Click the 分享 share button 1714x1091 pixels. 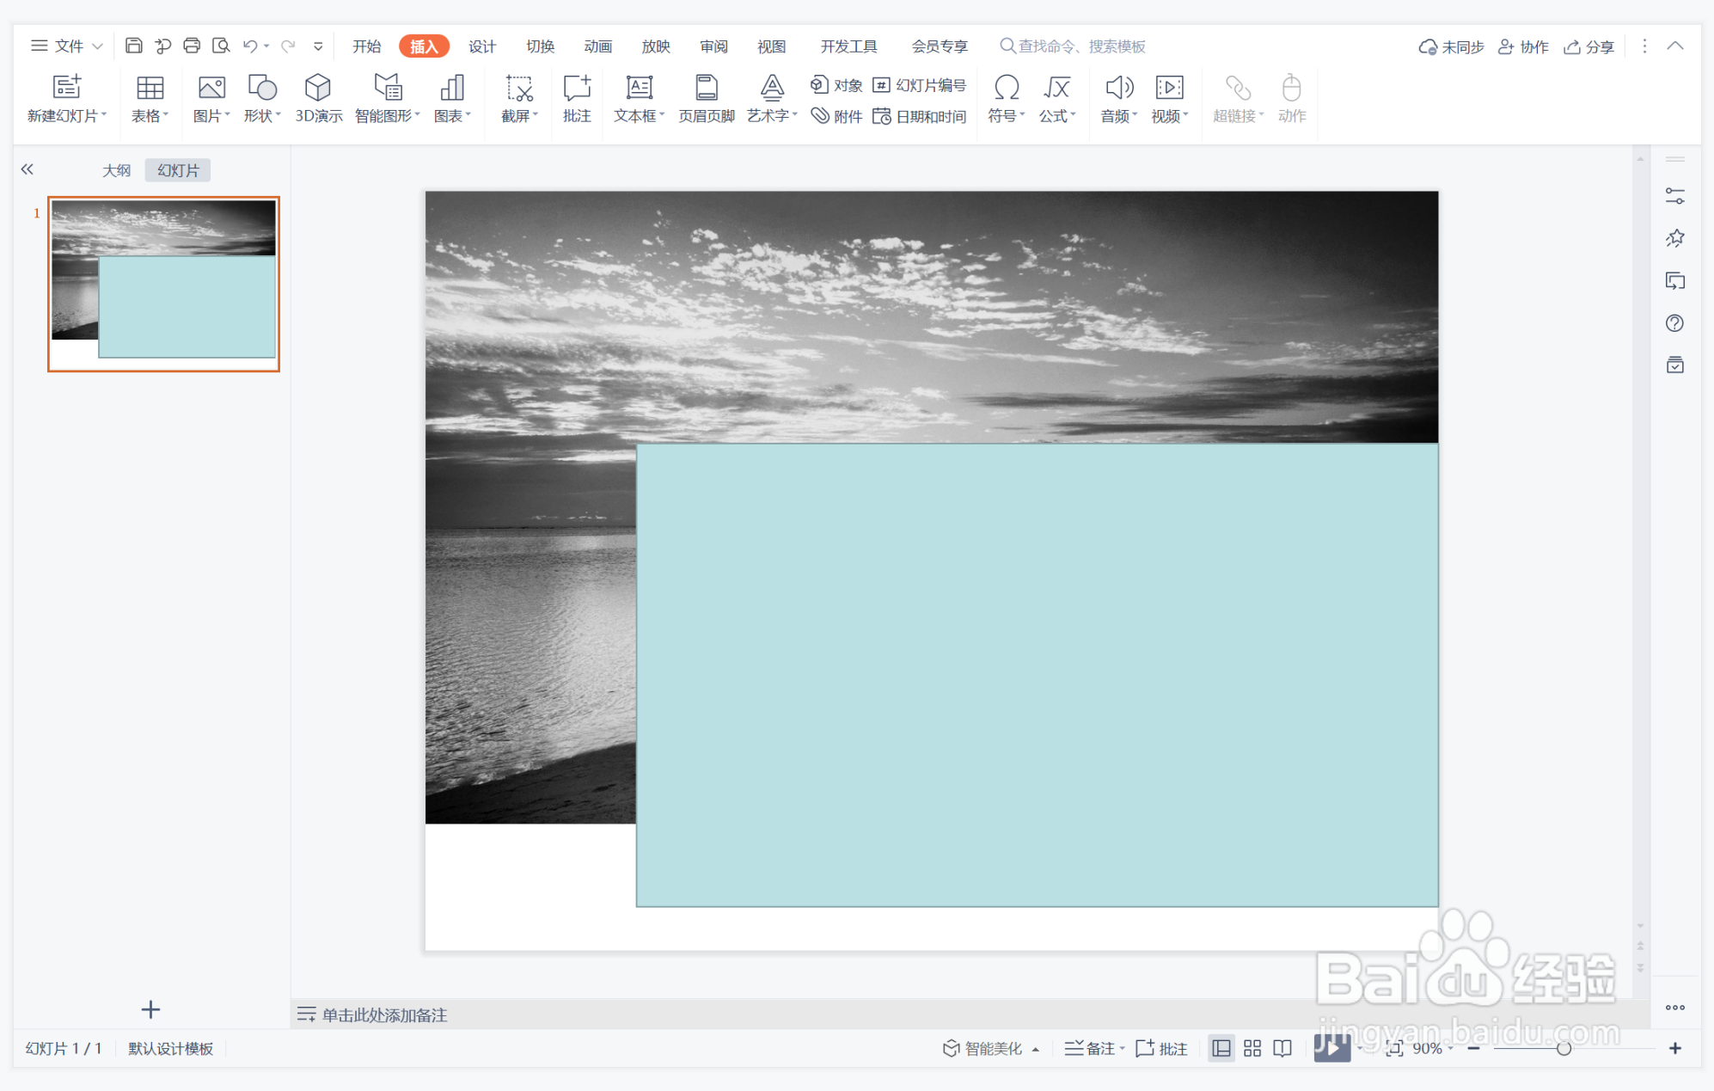tap(1589, 46)
